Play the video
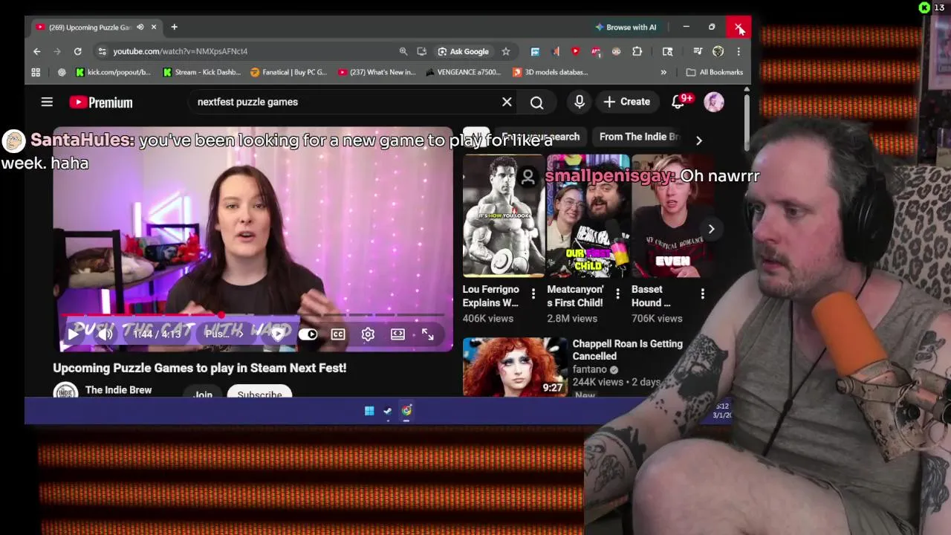This screenshot has height=535, width=951. pyautogui.click(x=74, y=334)
